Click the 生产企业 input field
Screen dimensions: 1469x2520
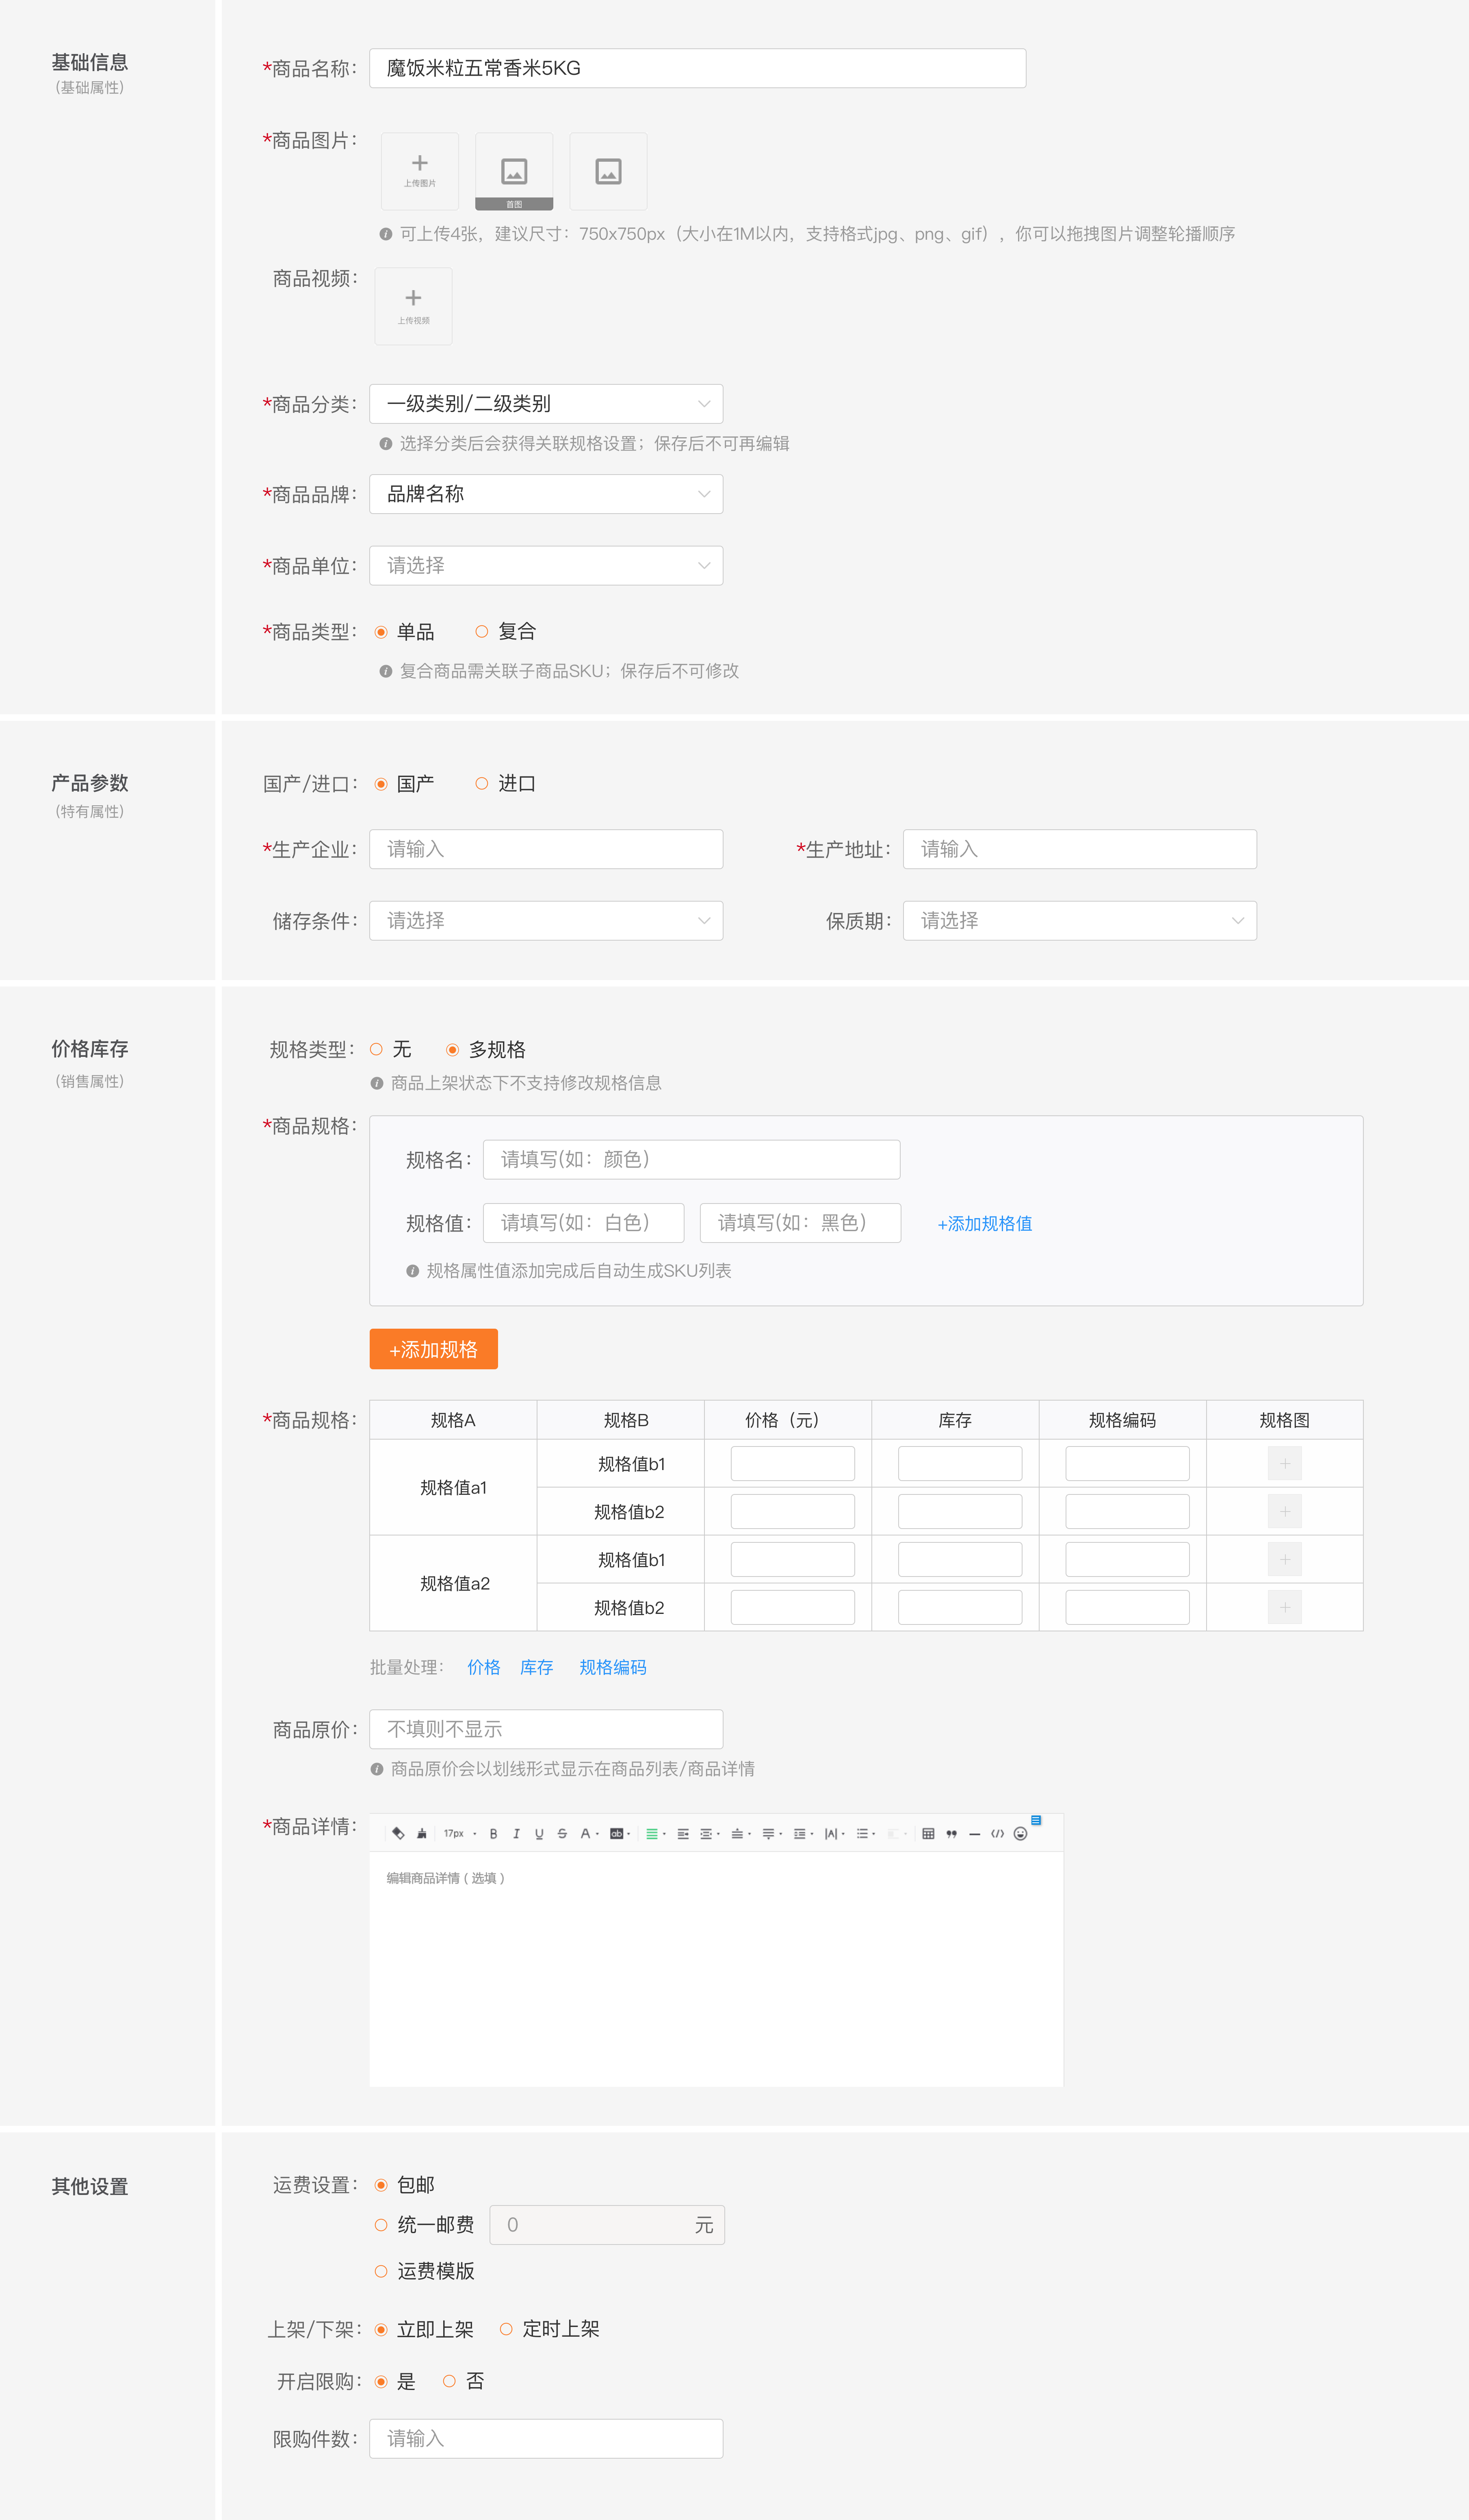pos(546,849)
